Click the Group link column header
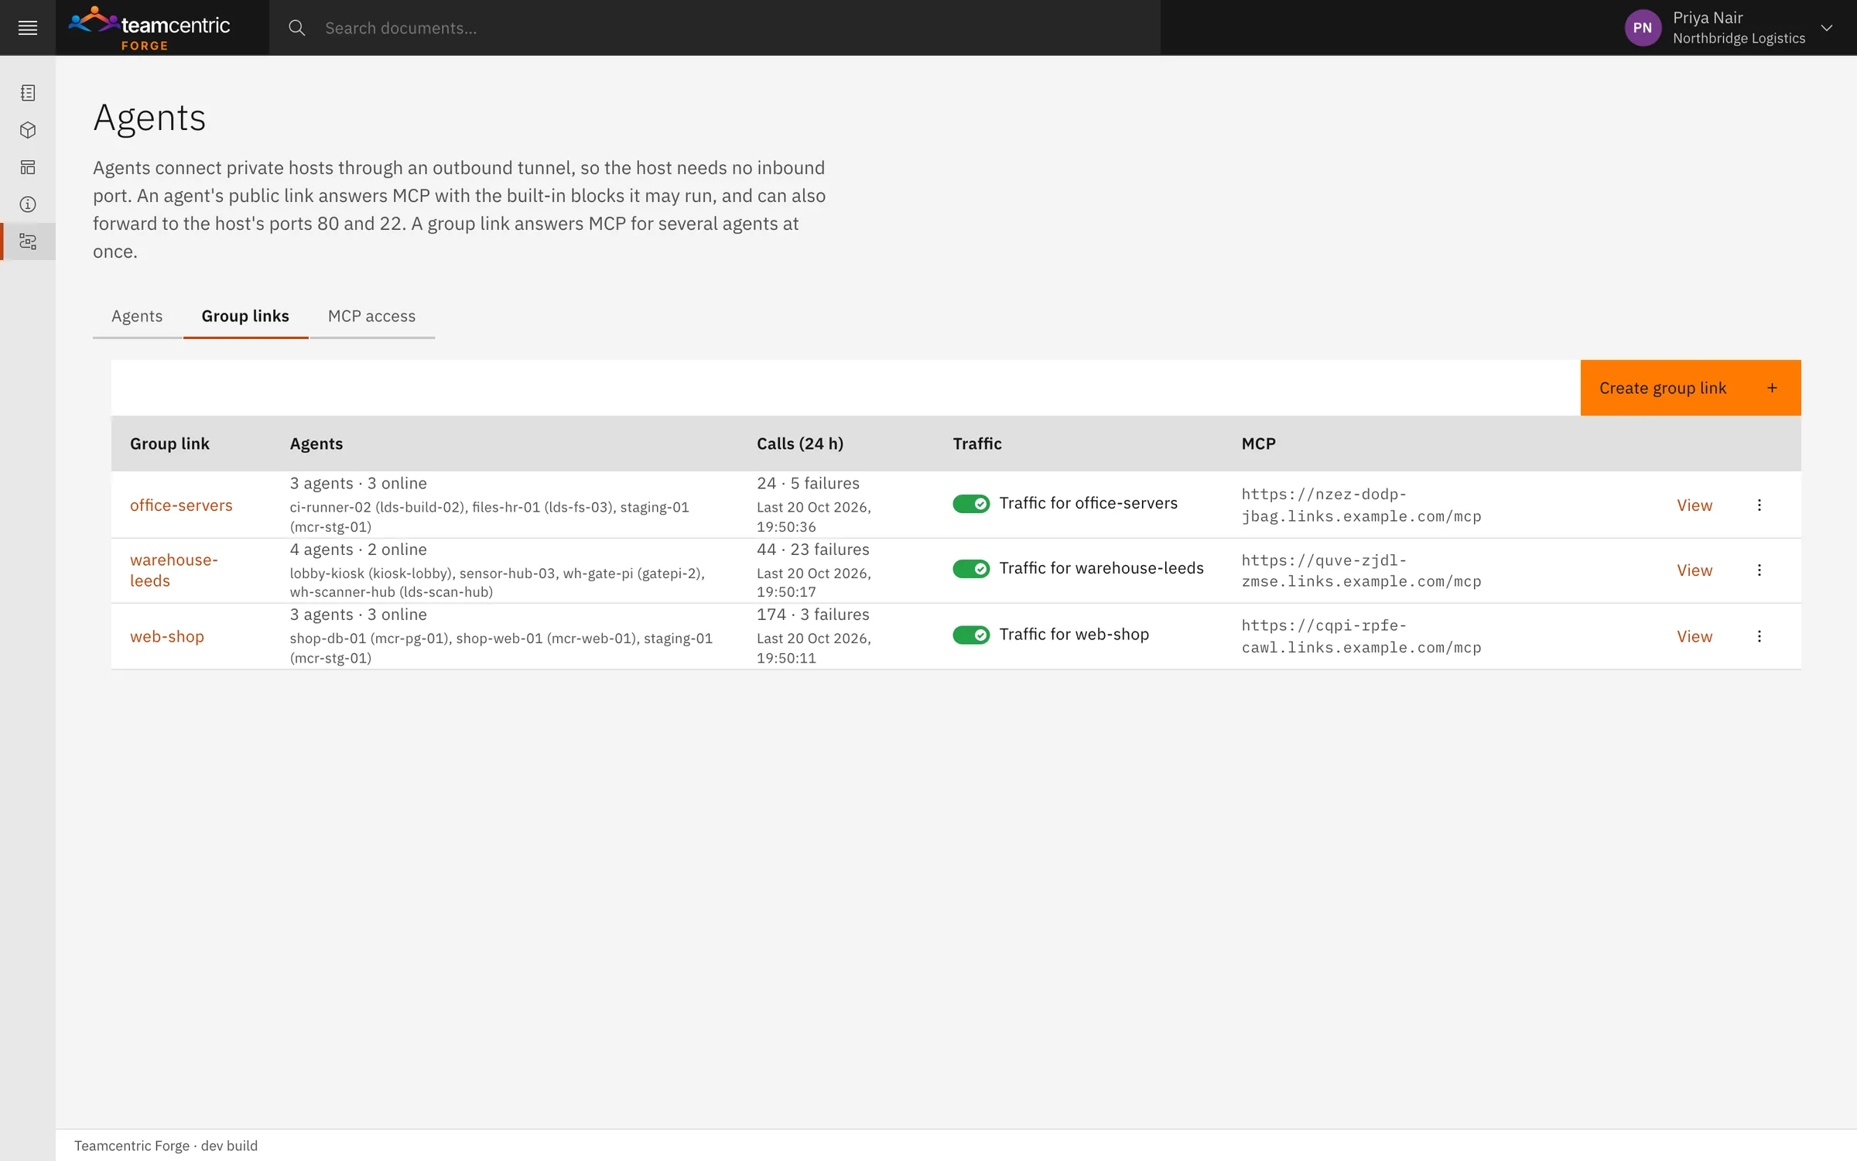The width and height of the screenshot is (1857, 1161). click(169, 444)
